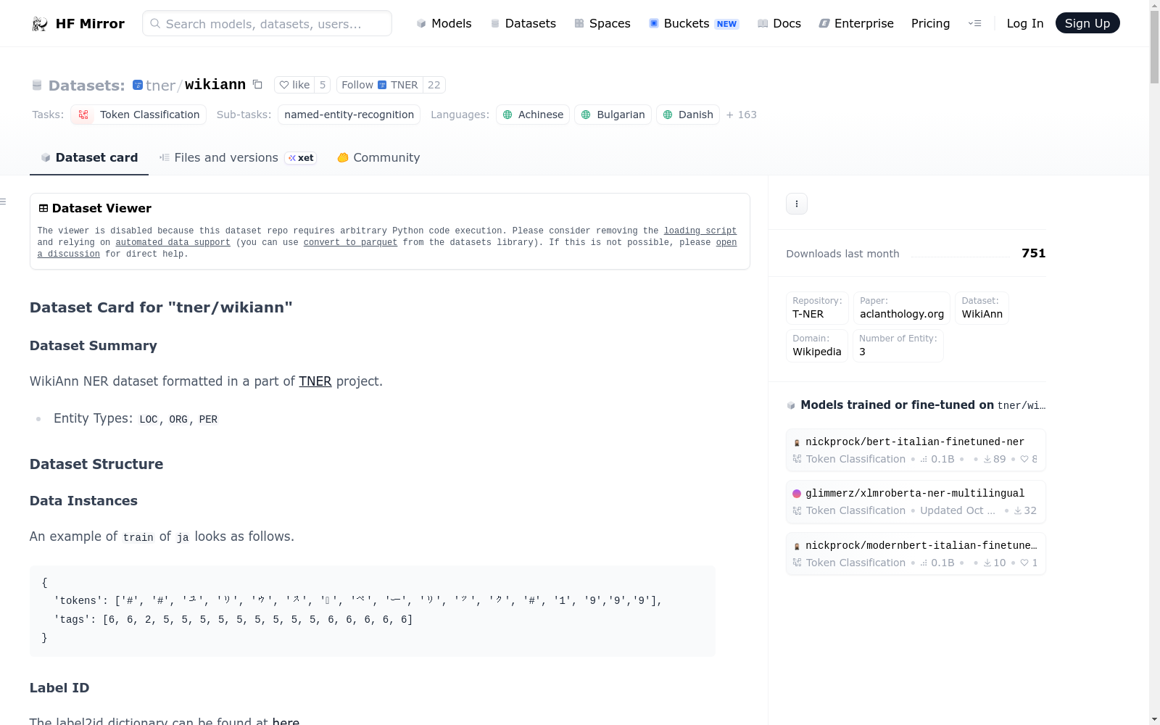Click the Sign Up button
The height and width of the screenshot is (725, 1160).
point(1087,23)
